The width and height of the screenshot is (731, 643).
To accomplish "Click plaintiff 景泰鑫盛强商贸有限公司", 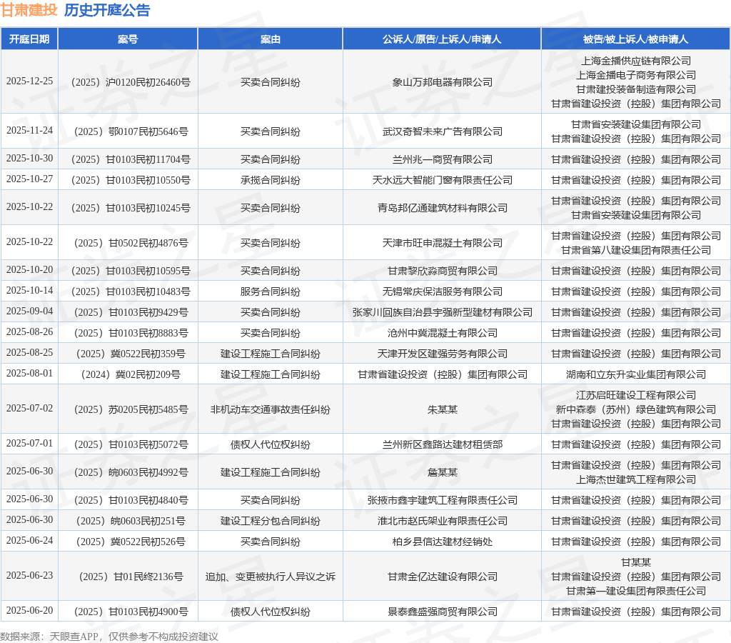I will coord(443,612).
